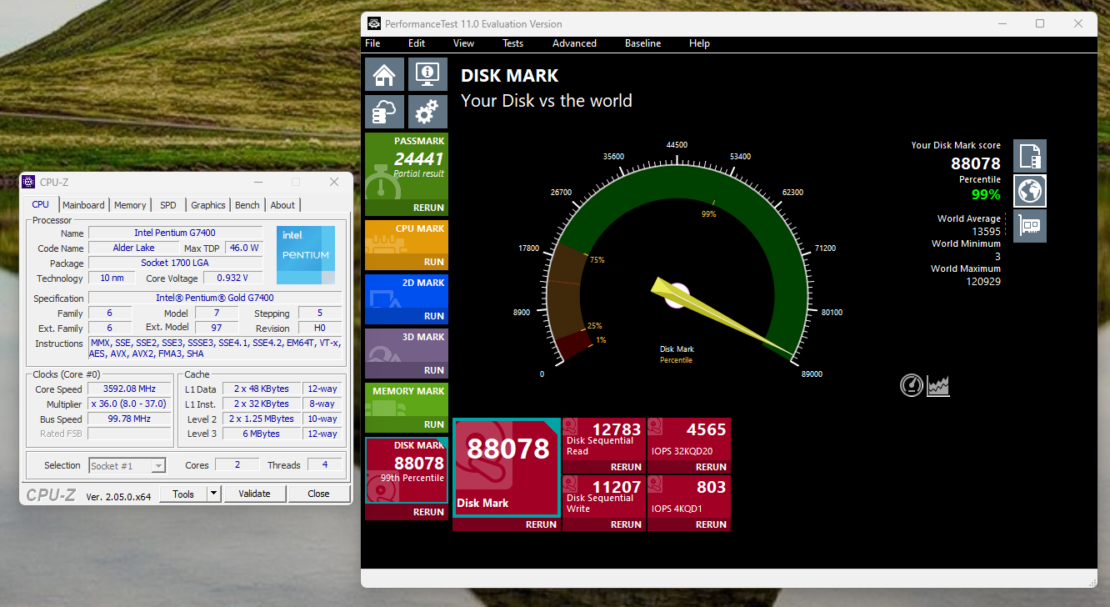Open the View menu
This screenshot has width=1110, height=607.
click(x=463, y=43)
